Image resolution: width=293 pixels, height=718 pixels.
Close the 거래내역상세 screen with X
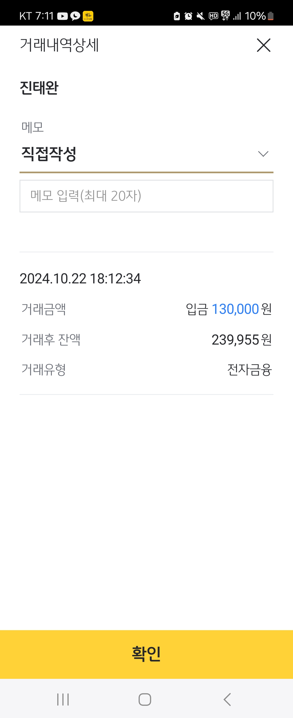point(263,45)
